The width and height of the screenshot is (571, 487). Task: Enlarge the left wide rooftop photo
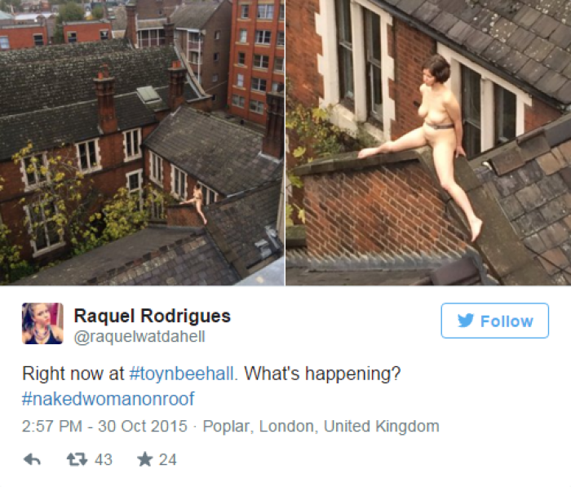tap(142, 143)
